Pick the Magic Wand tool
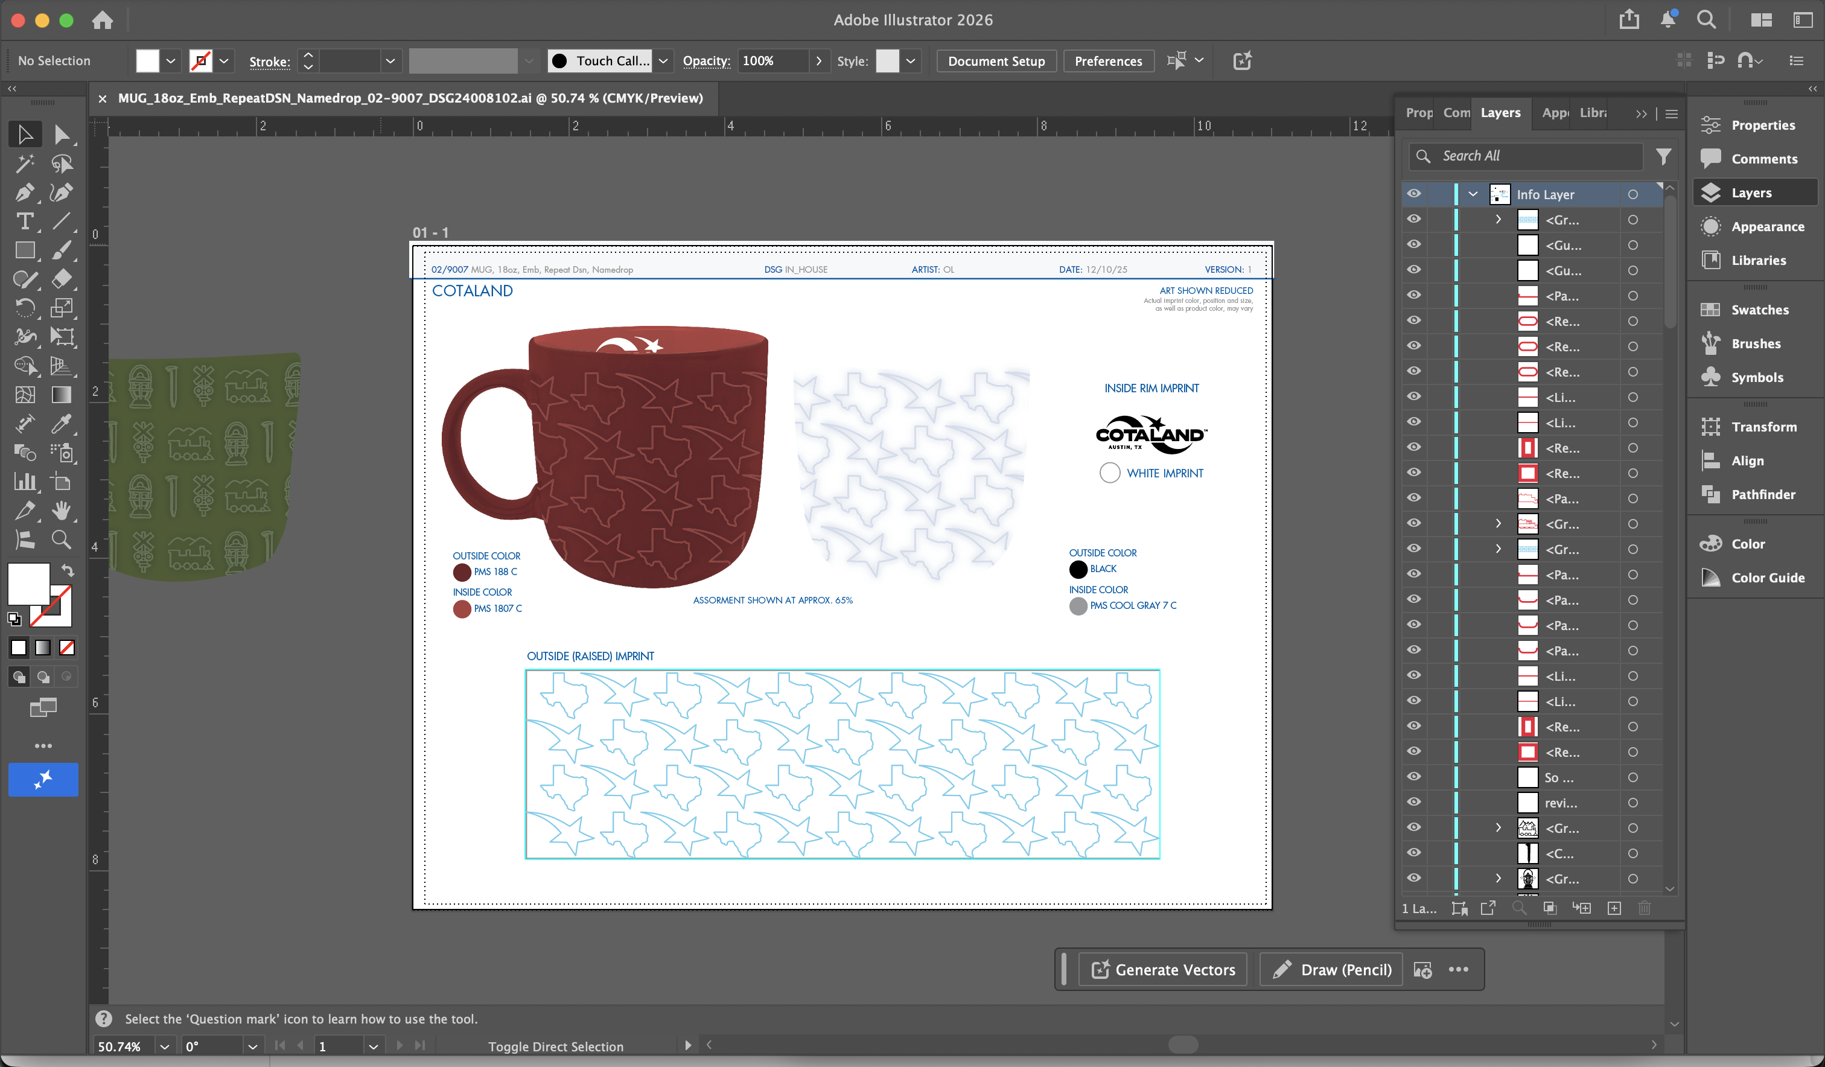1825x1067 pixels. click(25, 164)
